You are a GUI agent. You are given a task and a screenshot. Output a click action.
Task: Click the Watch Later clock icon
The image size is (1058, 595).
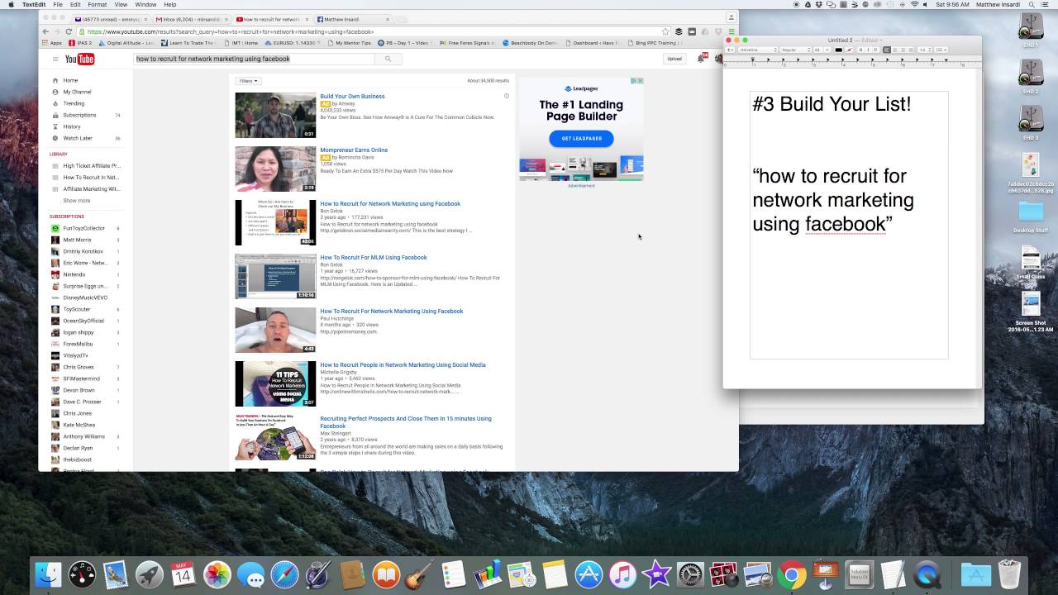tap(55, 138)
